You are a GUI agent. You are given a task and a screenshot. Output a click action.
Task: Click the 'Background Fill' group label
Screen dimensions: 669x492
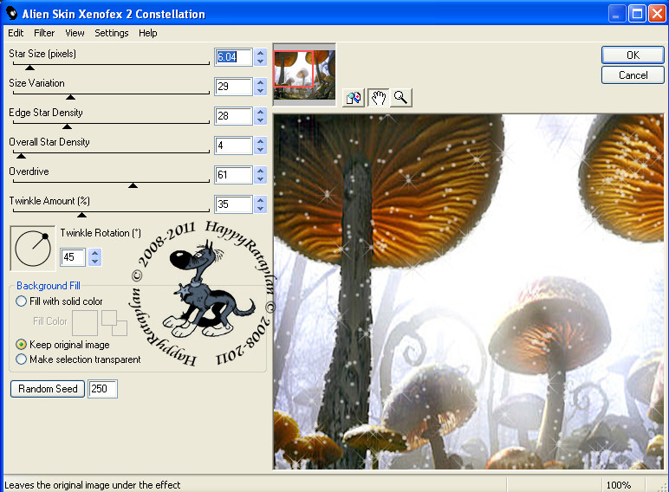point(49,286)
